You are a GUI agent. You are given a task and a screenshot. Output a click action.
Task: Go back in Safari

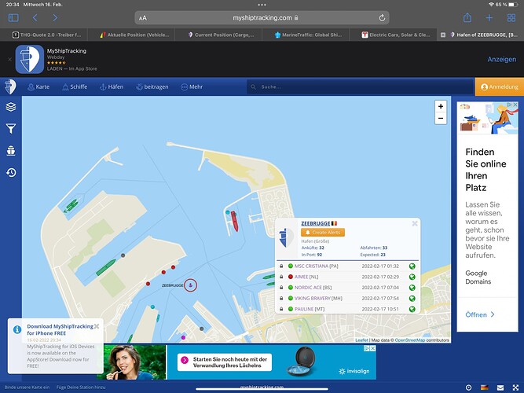click(35, 18)
